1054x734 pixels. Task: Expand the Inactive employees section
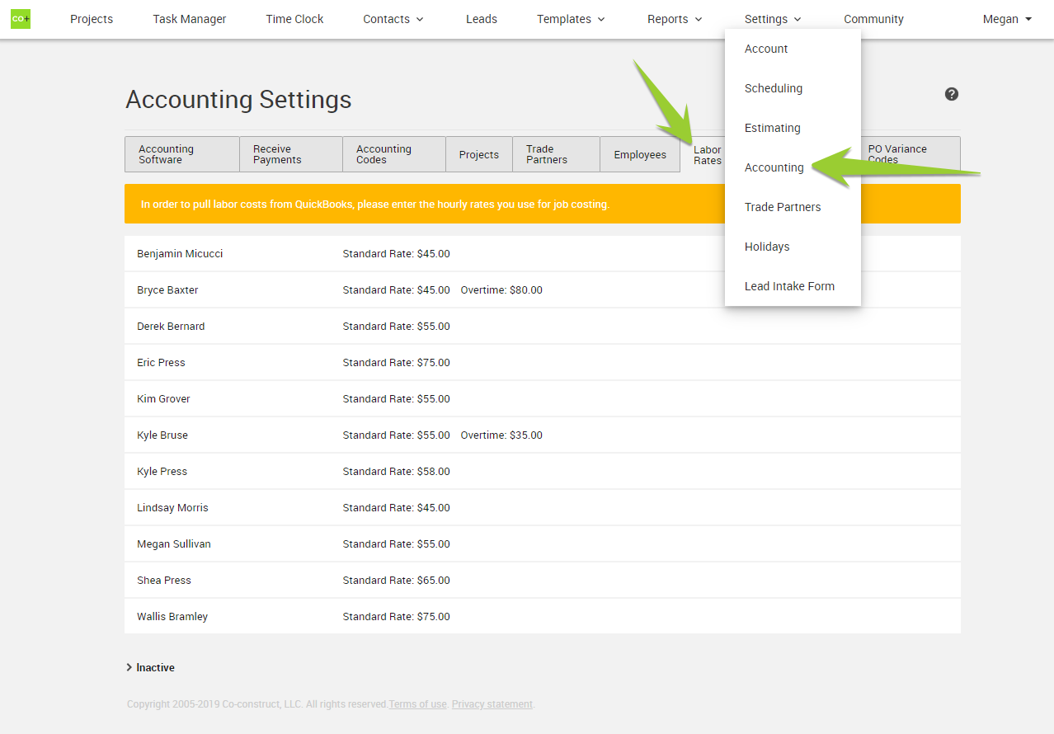pos(150,667)
